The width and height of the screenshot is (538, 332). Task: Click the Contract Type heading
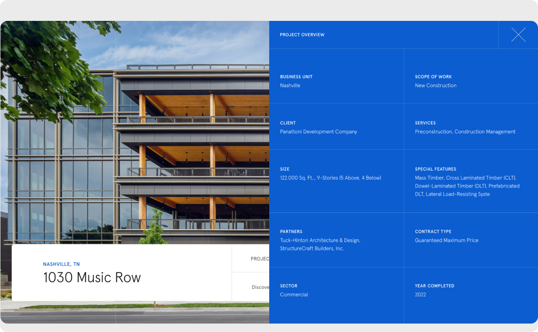click(x=433, y=232)
